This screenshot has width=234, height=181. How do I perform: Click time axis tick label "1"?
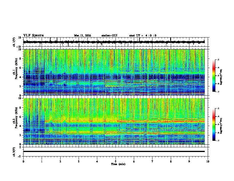coord(42,161)
